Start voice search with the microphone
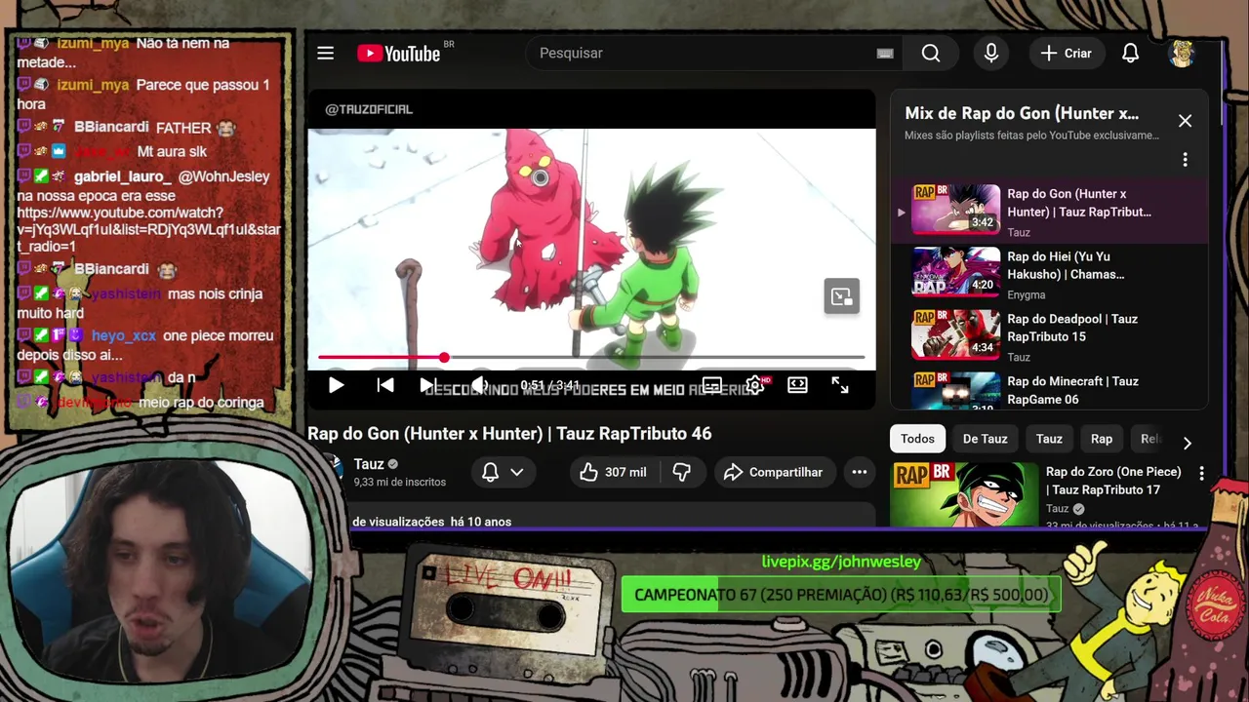 pos(991,54)
